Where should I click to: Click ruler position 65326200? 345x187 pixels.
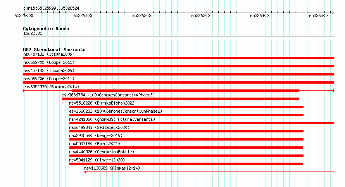[142, 15]
